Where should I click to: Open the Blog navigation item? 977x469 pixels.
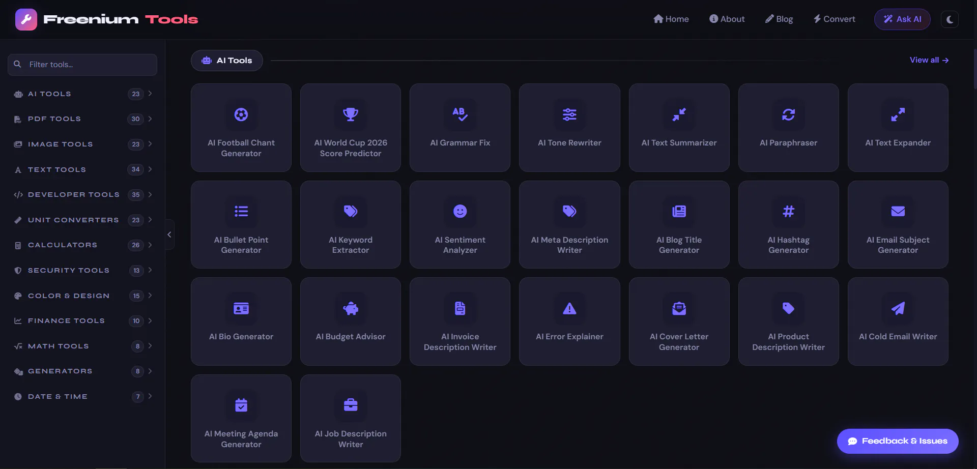pyautogui.click(x=779, y=19)
